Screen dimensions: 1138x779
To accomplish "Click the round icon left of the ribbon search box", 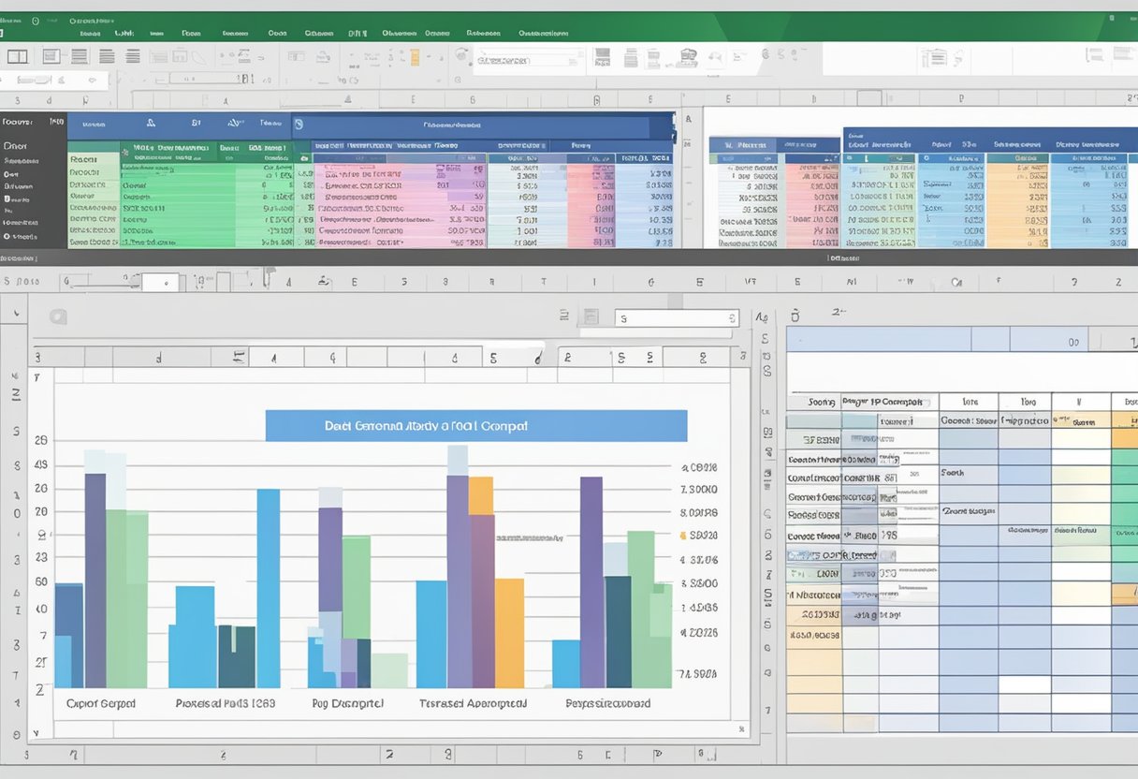I will 461,56.
